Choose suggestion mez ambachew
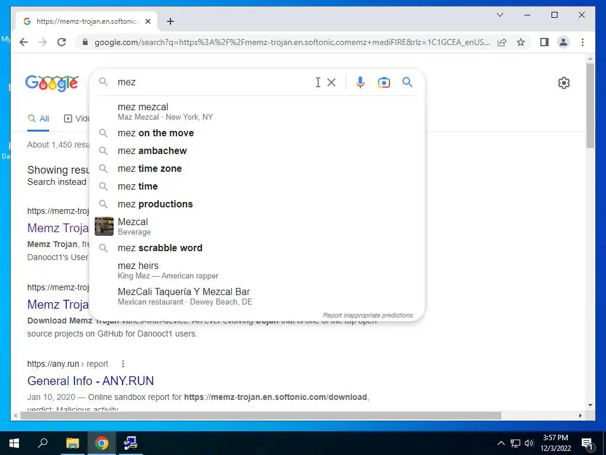Viewport: 606px width, 455px height. pos(257,151)
